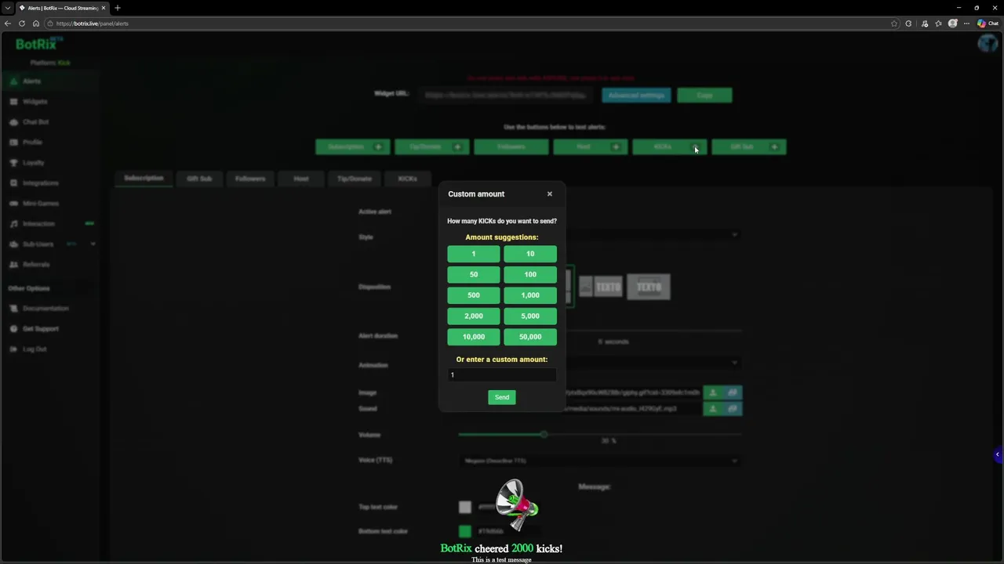Open the Style dropdown
This screenshot has height=564, width=1004.
click(653, 235)
